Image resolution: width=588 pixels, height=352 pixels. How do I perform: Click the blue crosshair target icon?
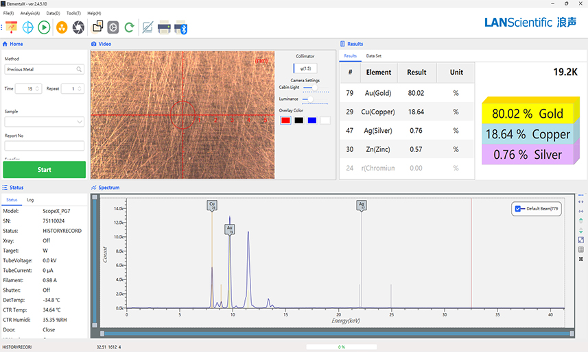click(28, 27)
